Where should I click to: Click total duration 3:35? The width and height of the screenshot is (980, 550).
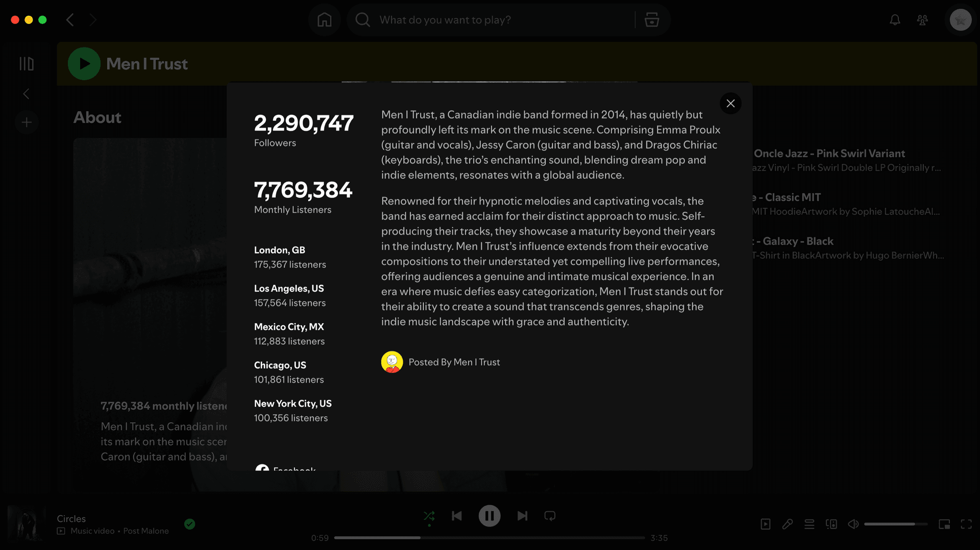(x=659, y=538)
